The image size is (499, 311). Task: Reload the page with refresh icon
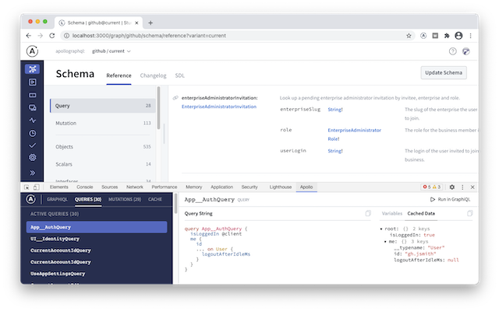click(x=52, y=36)
